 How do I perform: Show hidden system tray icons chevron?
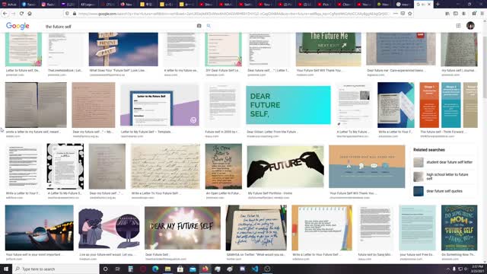click(x=448, y=269)
